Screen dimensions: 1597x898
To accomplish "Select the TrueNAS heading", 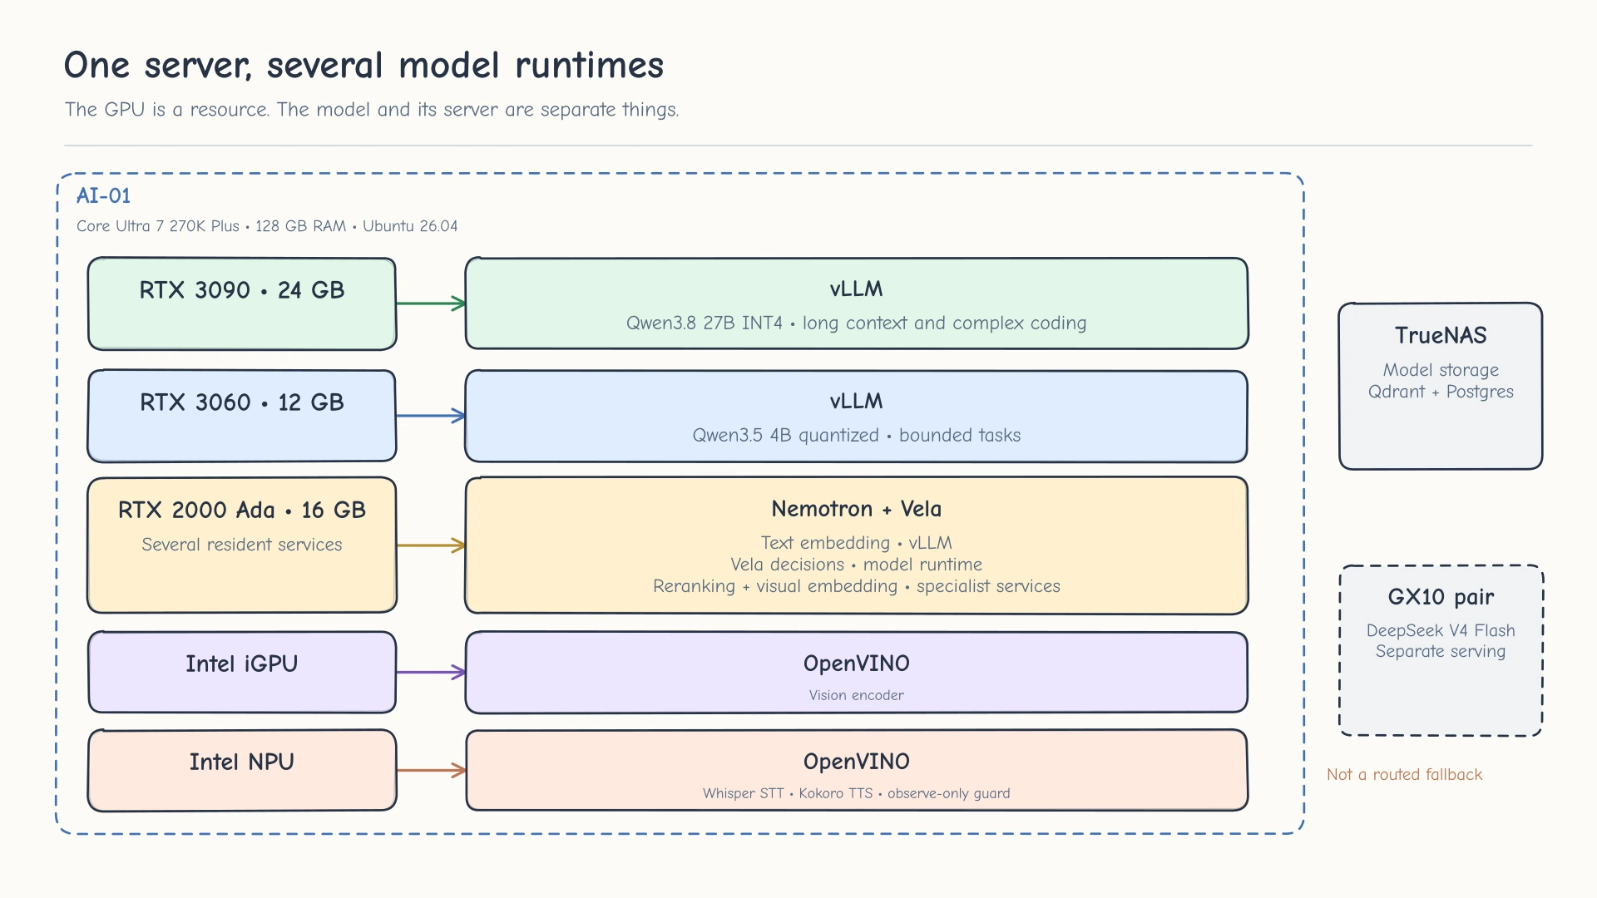I will pos(1441,335).
